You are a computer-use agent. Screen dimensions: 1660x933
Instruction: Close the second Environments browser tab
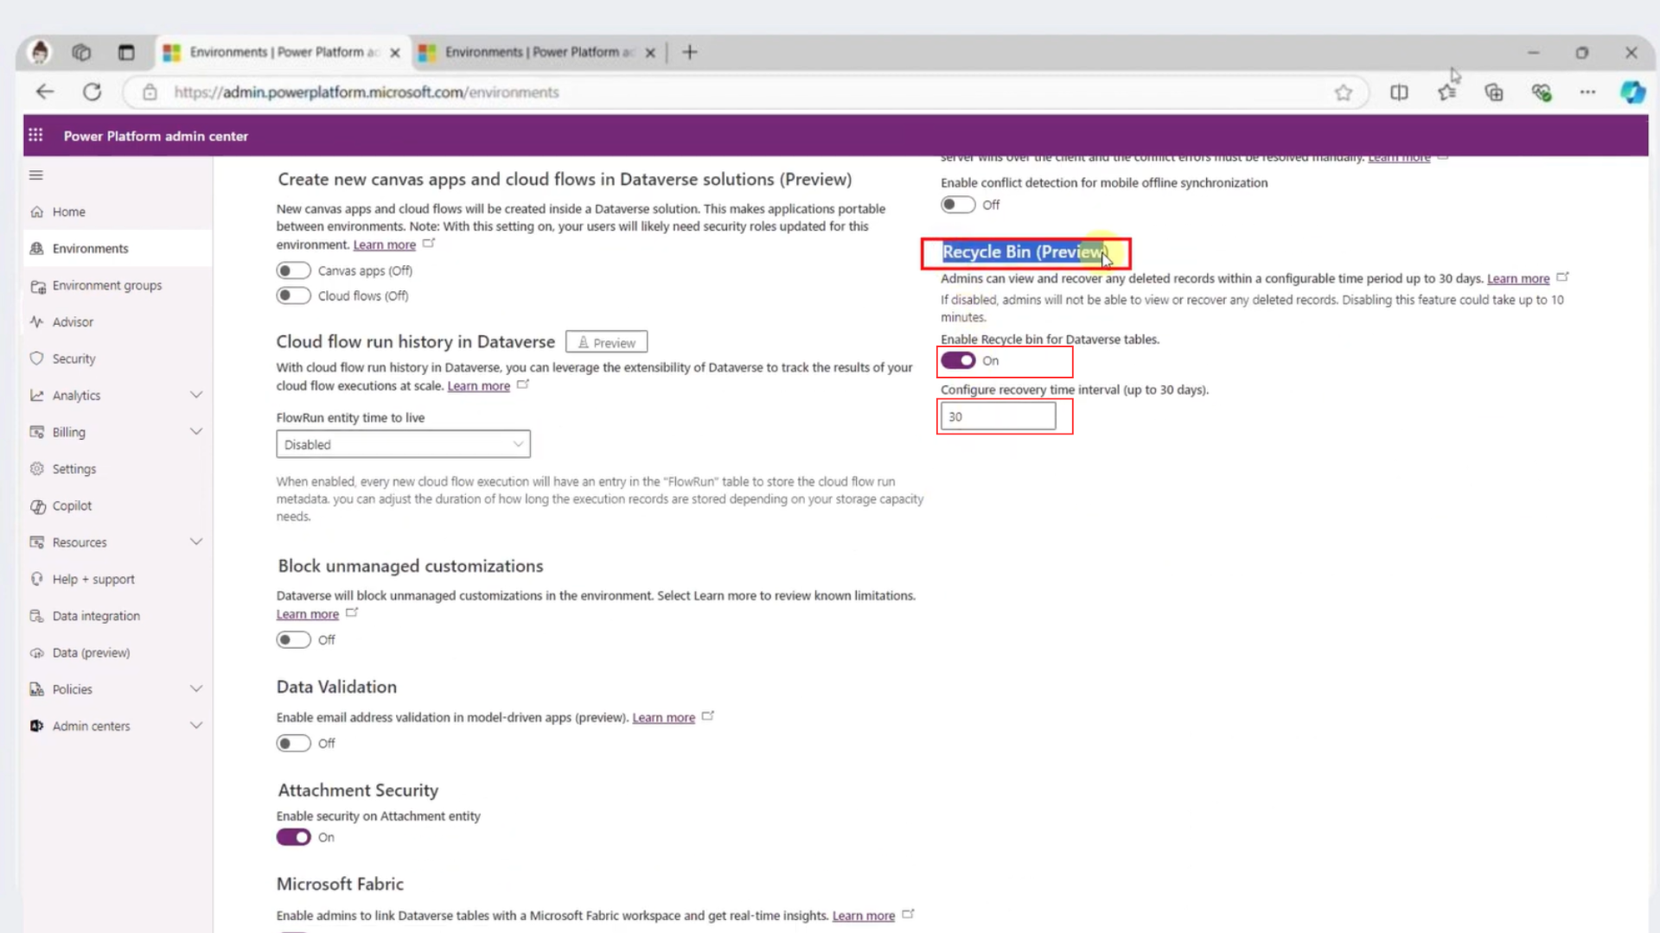(x=650, y=53)
